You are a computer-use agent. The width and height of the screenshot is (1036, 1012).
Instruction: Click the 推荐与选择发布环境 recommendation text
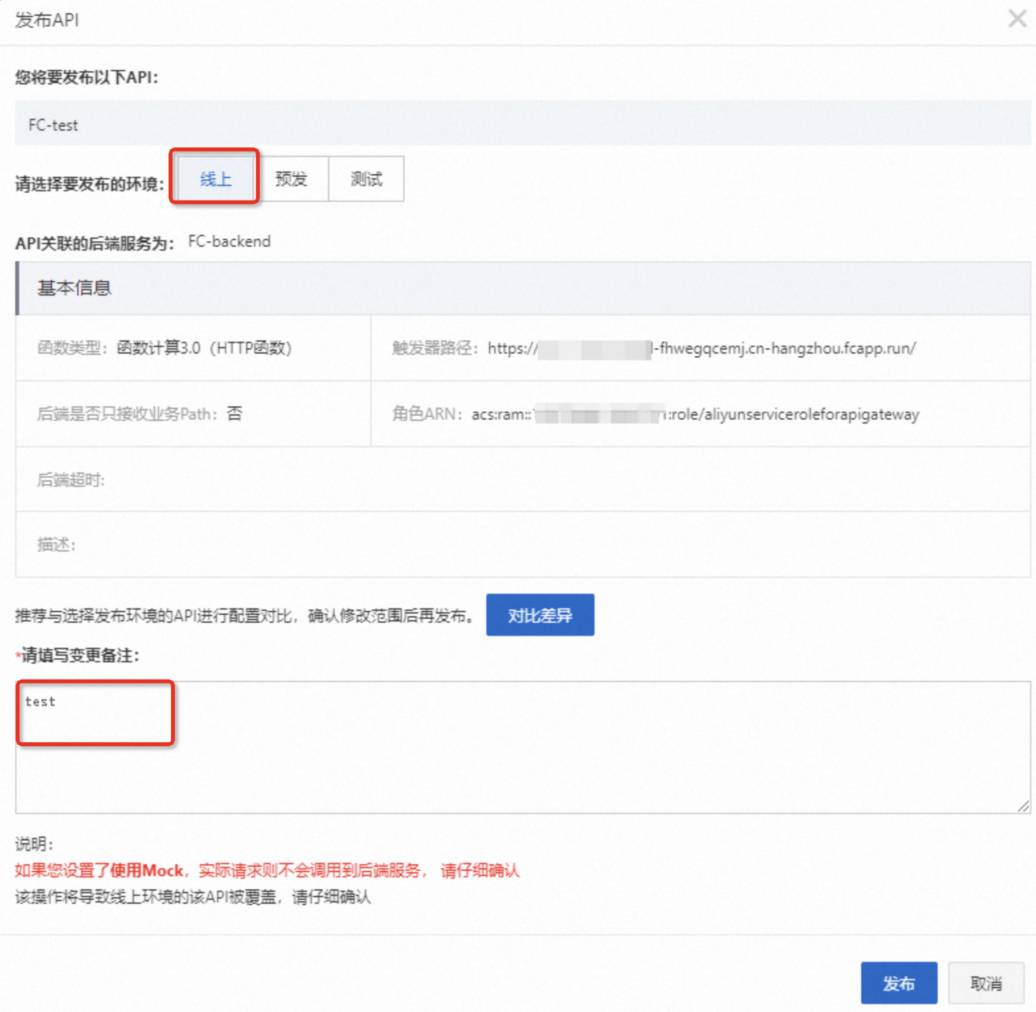coord(244,616)
